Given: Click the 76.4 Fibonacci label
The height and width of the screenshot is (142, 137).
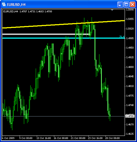Looking at the screenshot, I should (122, 36).
